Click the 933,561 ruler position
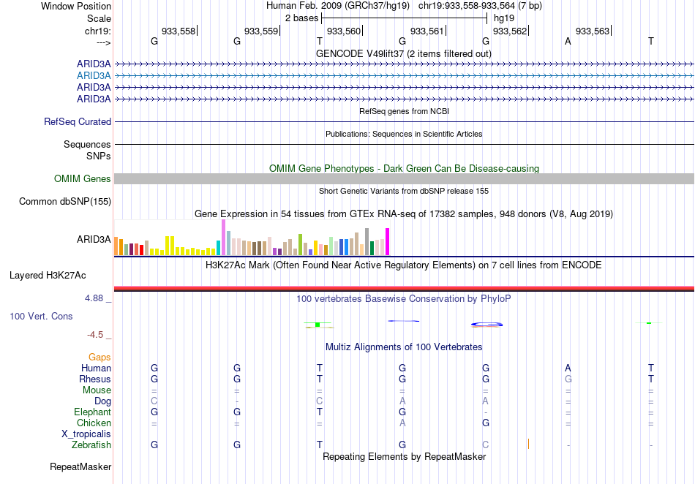The image size is (695, 484). click(427, 31)
